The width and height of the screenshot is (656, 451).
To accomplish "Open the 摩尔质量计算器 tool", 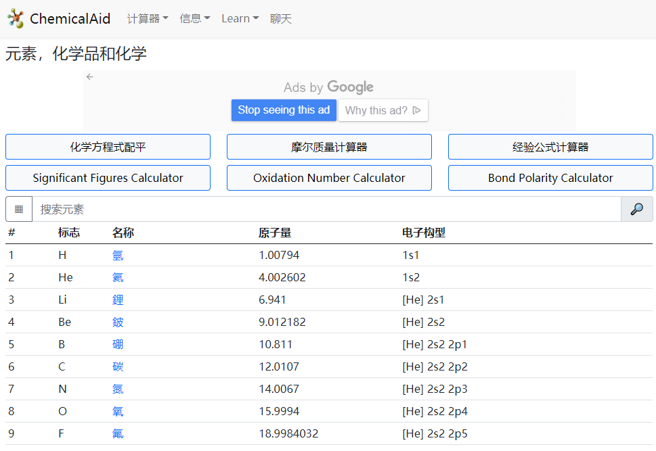I will (x=329, y=147).
